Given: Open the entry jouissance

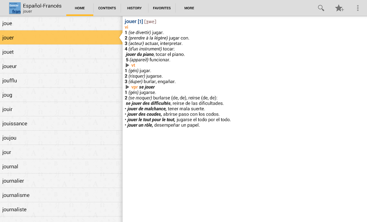Looking at the screenshot, I should 61,123.
